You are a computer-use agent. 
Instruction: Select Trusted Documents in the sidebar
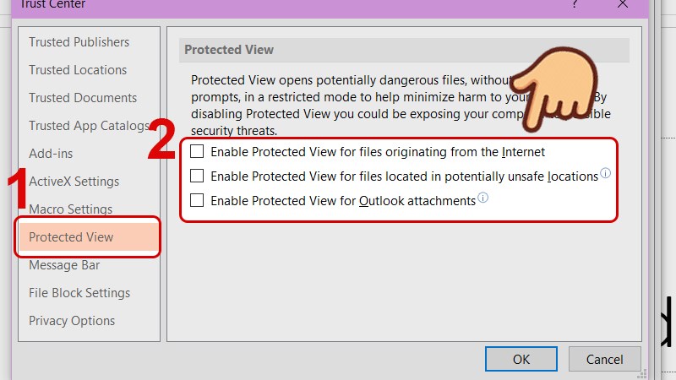pyautogui.click(x=83, y=98)
